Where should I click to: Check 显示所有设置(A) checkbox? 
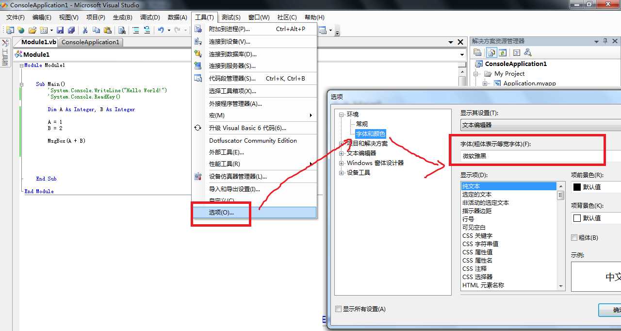[x=339, y=309]
